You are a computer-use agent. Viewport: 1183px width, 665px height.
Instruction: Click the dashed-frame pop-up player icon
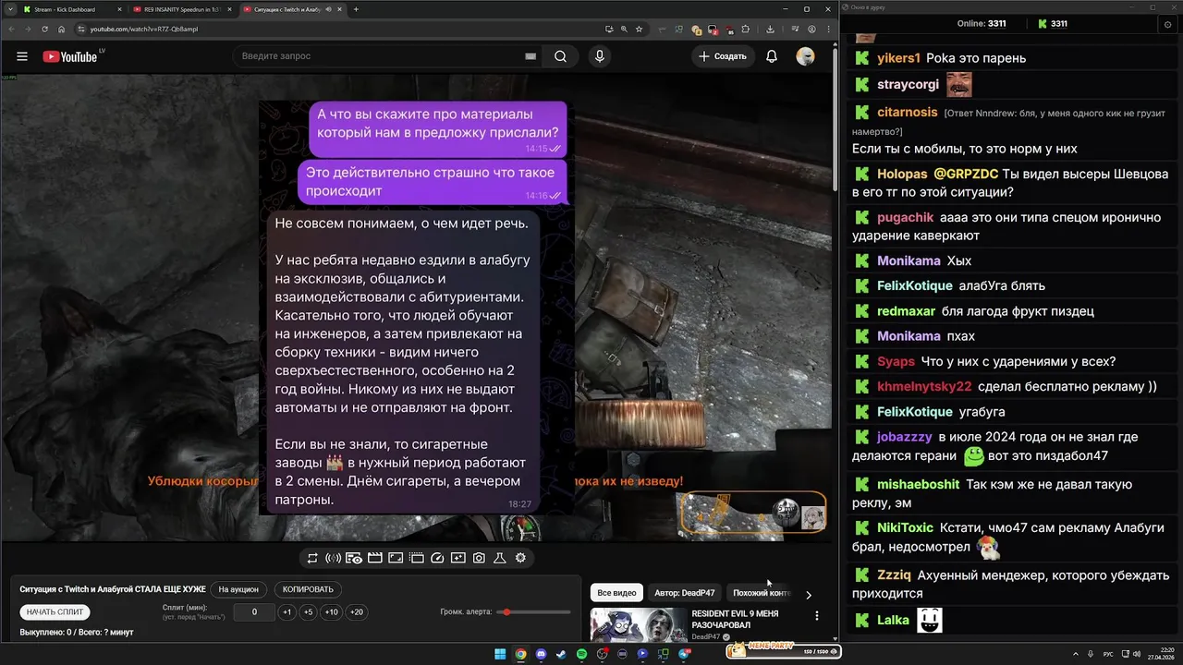tap(417, 558)
